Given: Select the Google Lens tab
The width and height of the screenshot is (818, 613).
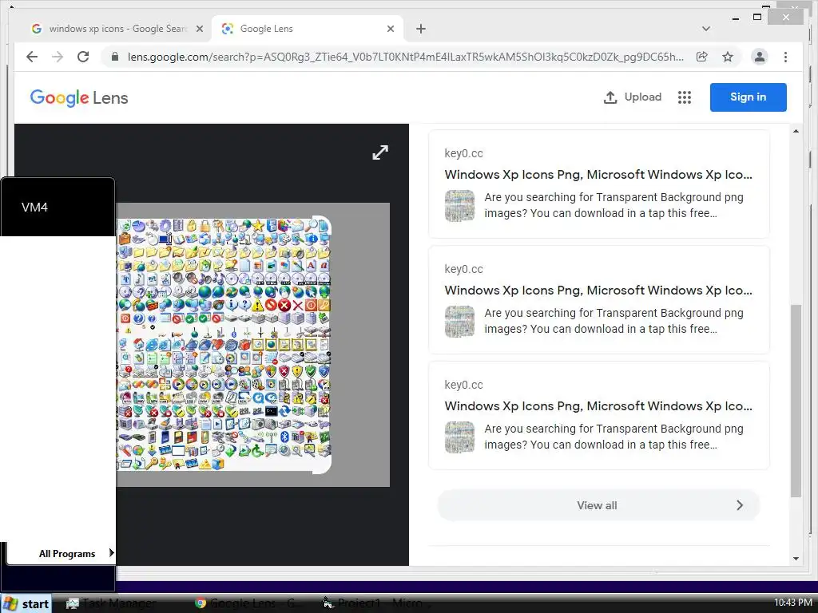Looking at the screenshot, I should [x=308, y=29].
